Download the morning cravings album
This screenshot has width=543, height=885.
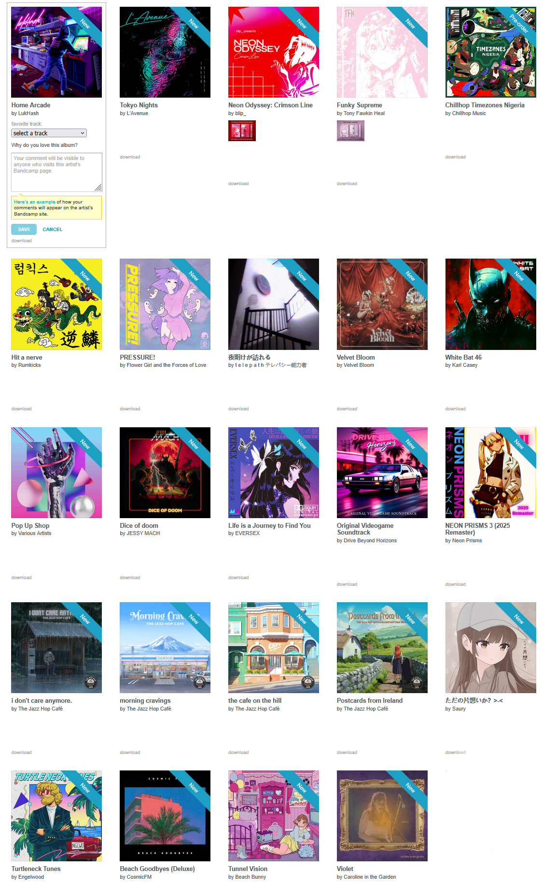130,753
